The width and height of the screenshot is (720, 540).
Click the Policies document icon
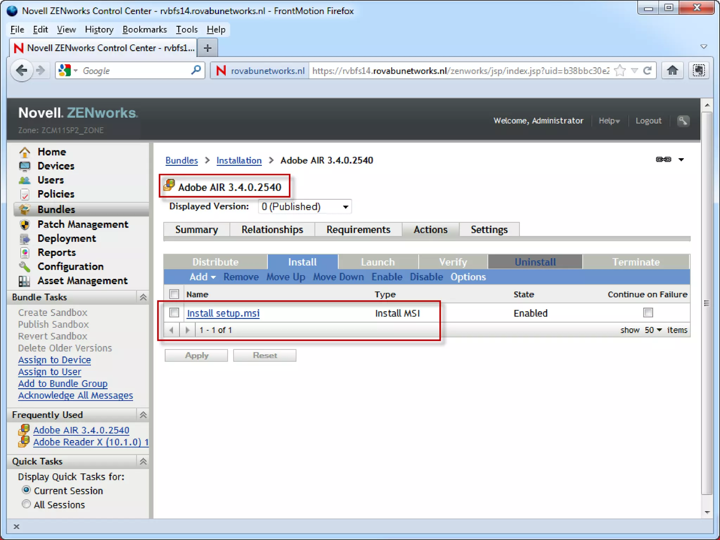click(x=25, y=194)
